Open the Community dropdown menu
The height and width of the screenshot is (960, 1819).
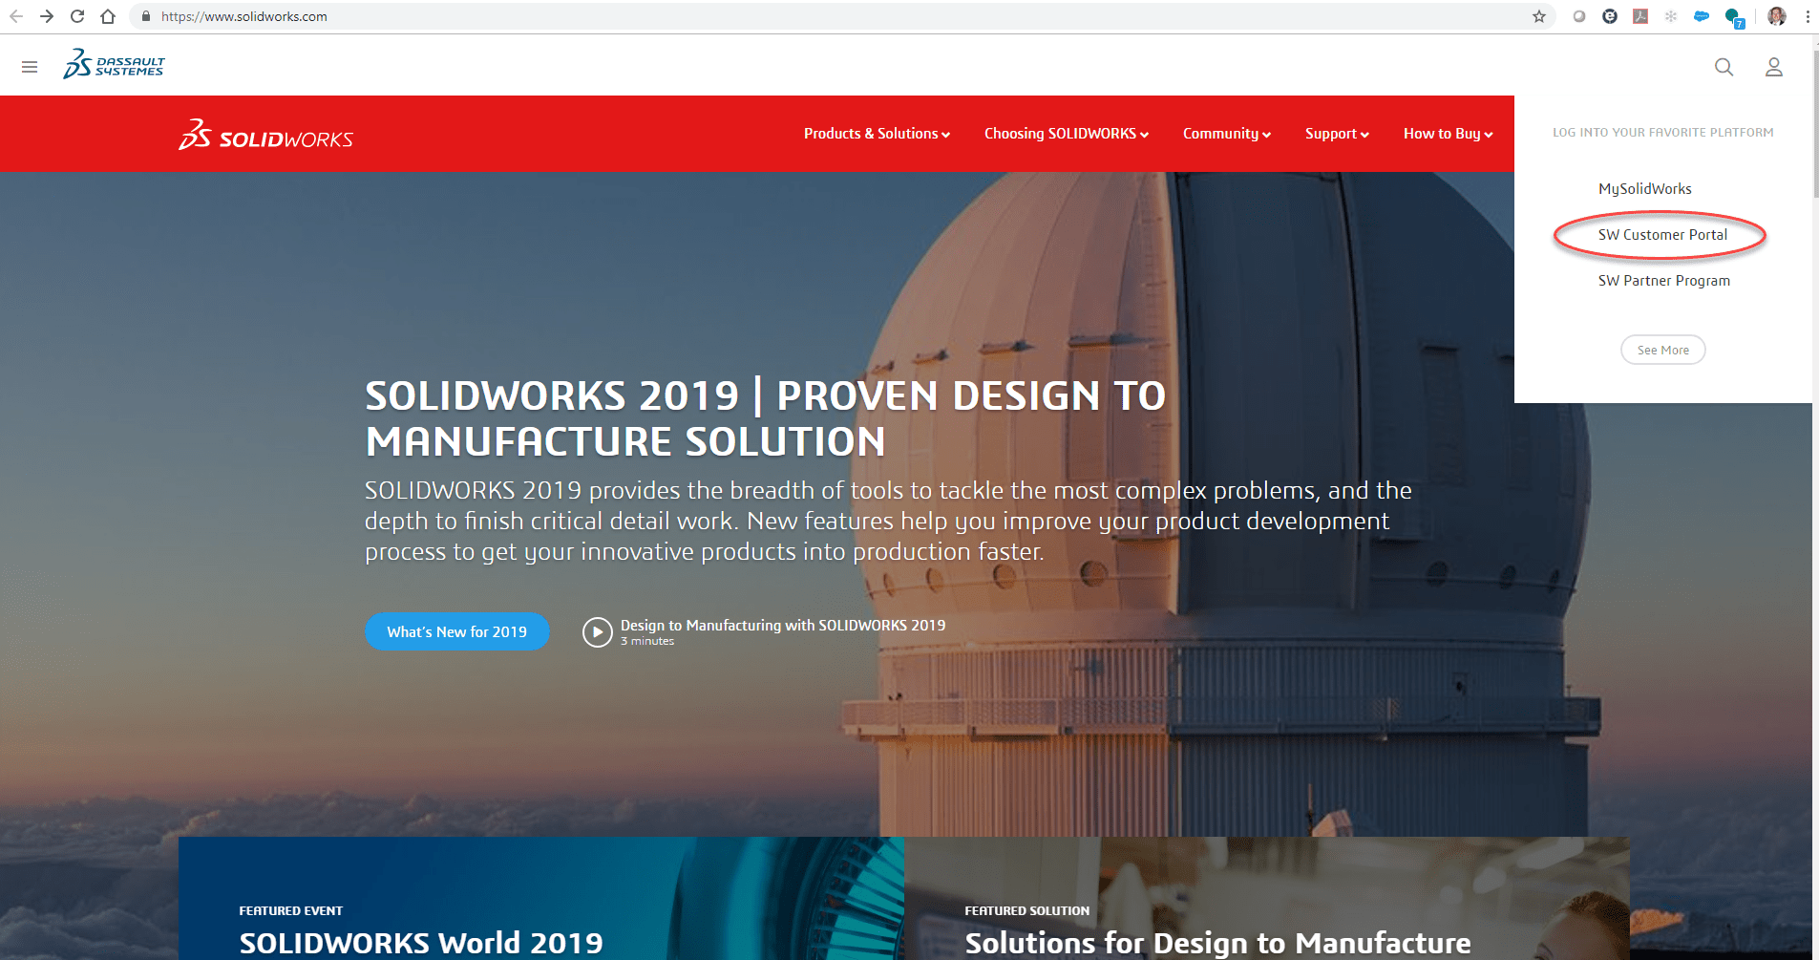pyautogui.click(x=1227, y=134)
